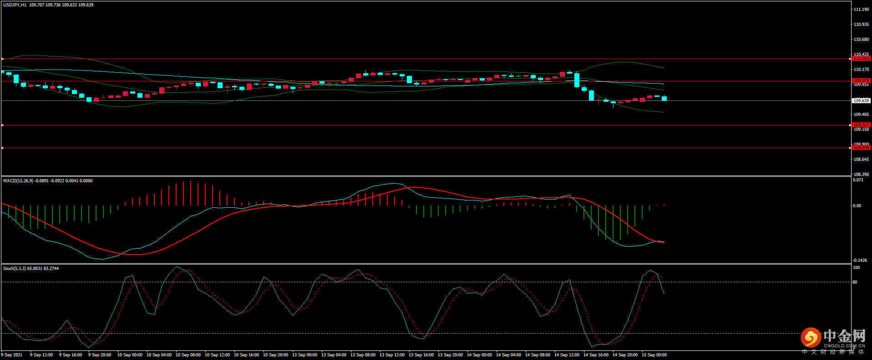Click the 中金网 logo icon watermark

(811, 338)
